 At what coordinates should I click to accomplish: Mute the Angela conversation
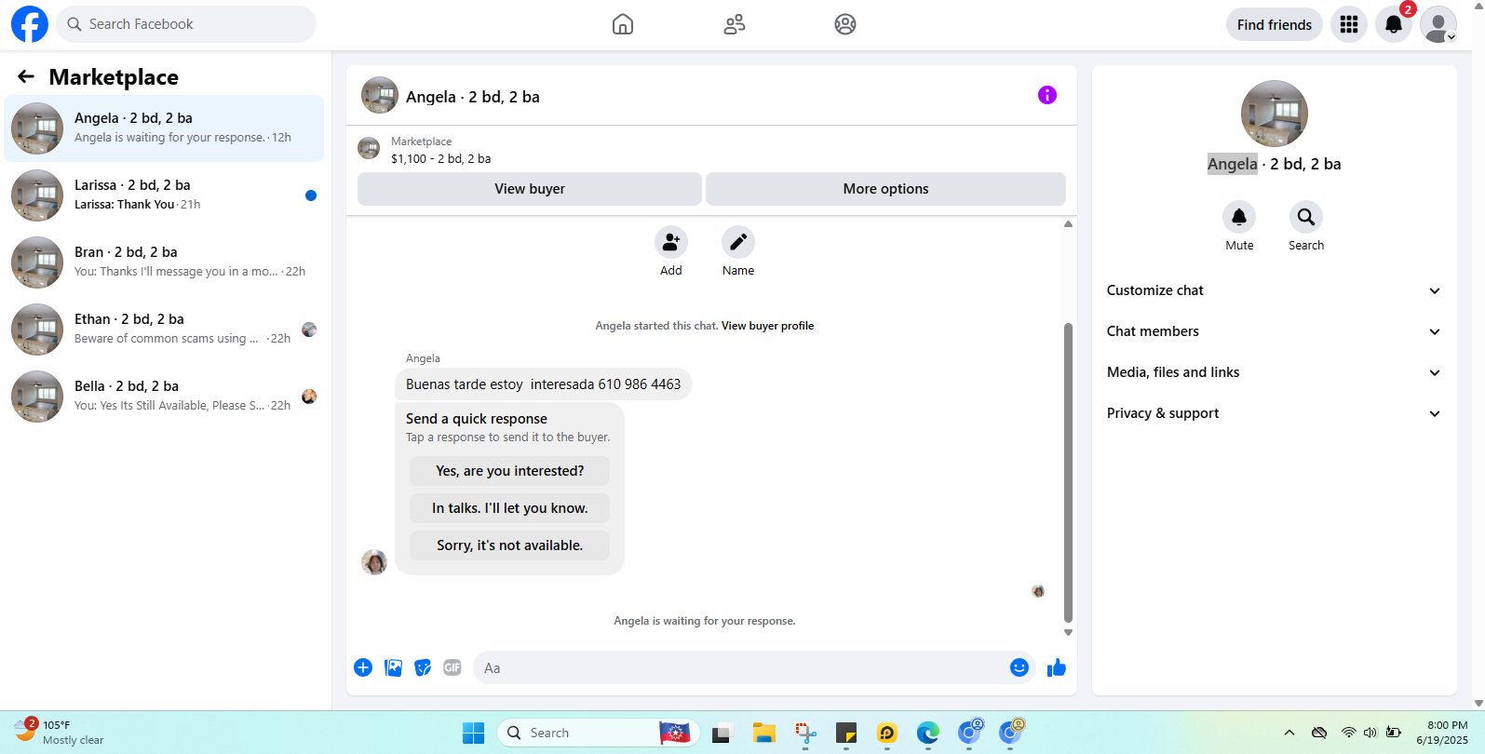coord(1239,217)
